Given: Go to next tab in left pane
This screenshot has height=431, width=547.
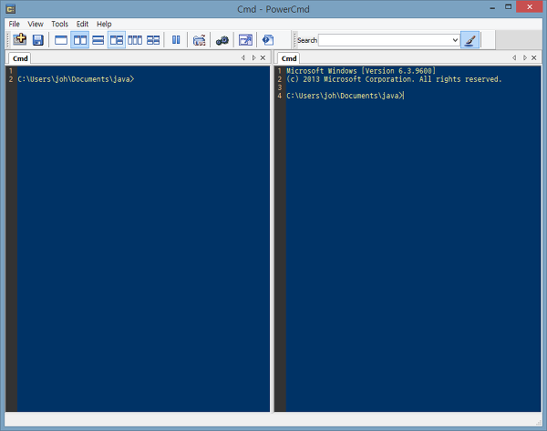Looking at the screenshot, I should click(254, 58).
